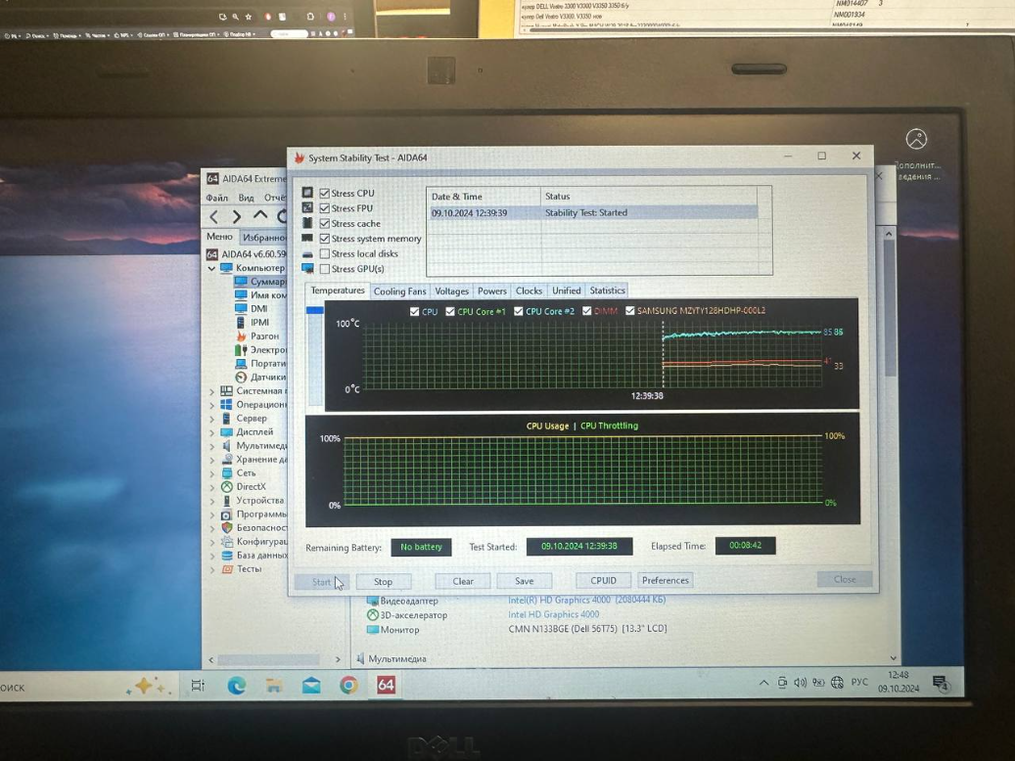Uncheck the Stress cache option

click(x=325, y=223)
